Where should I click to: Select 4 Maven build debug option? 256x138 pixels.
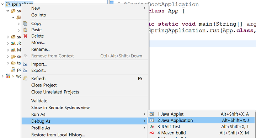[201, 133]
